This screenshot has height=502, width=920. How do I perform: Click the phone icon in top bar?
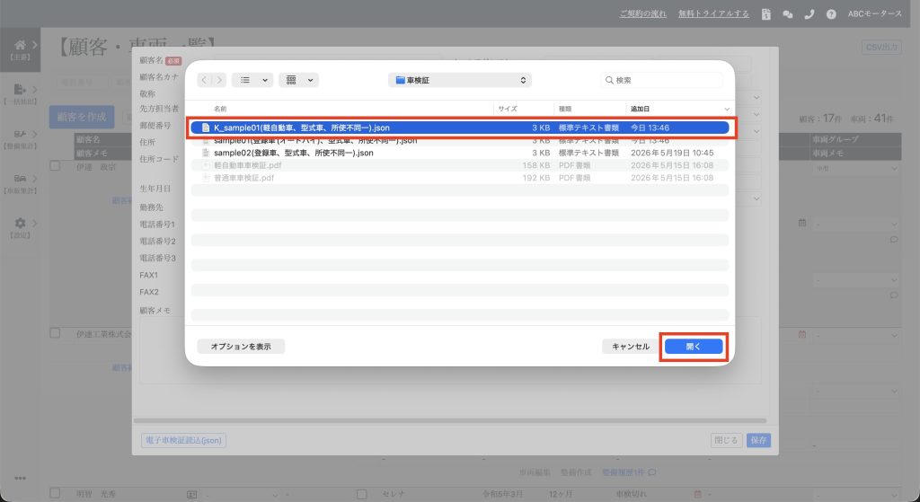(x=809, y=14)
